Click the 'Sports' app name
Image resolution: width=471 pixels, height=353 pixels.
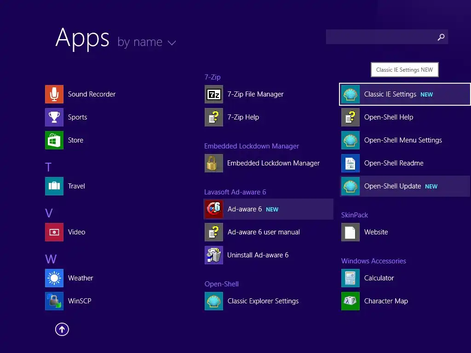pyautogui.click(x=77, y=117)
